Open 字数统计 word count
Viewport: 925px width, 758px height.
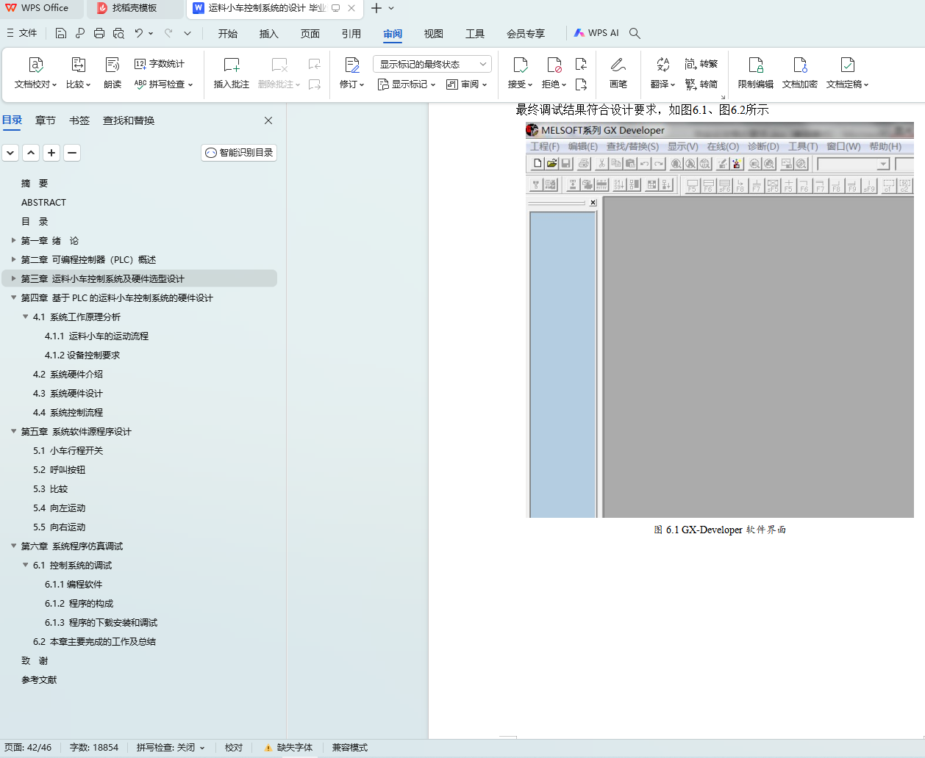tap(160, 64)
